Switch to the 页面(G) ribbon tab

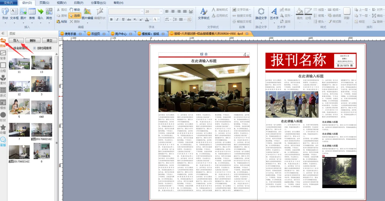pos(44,3)
